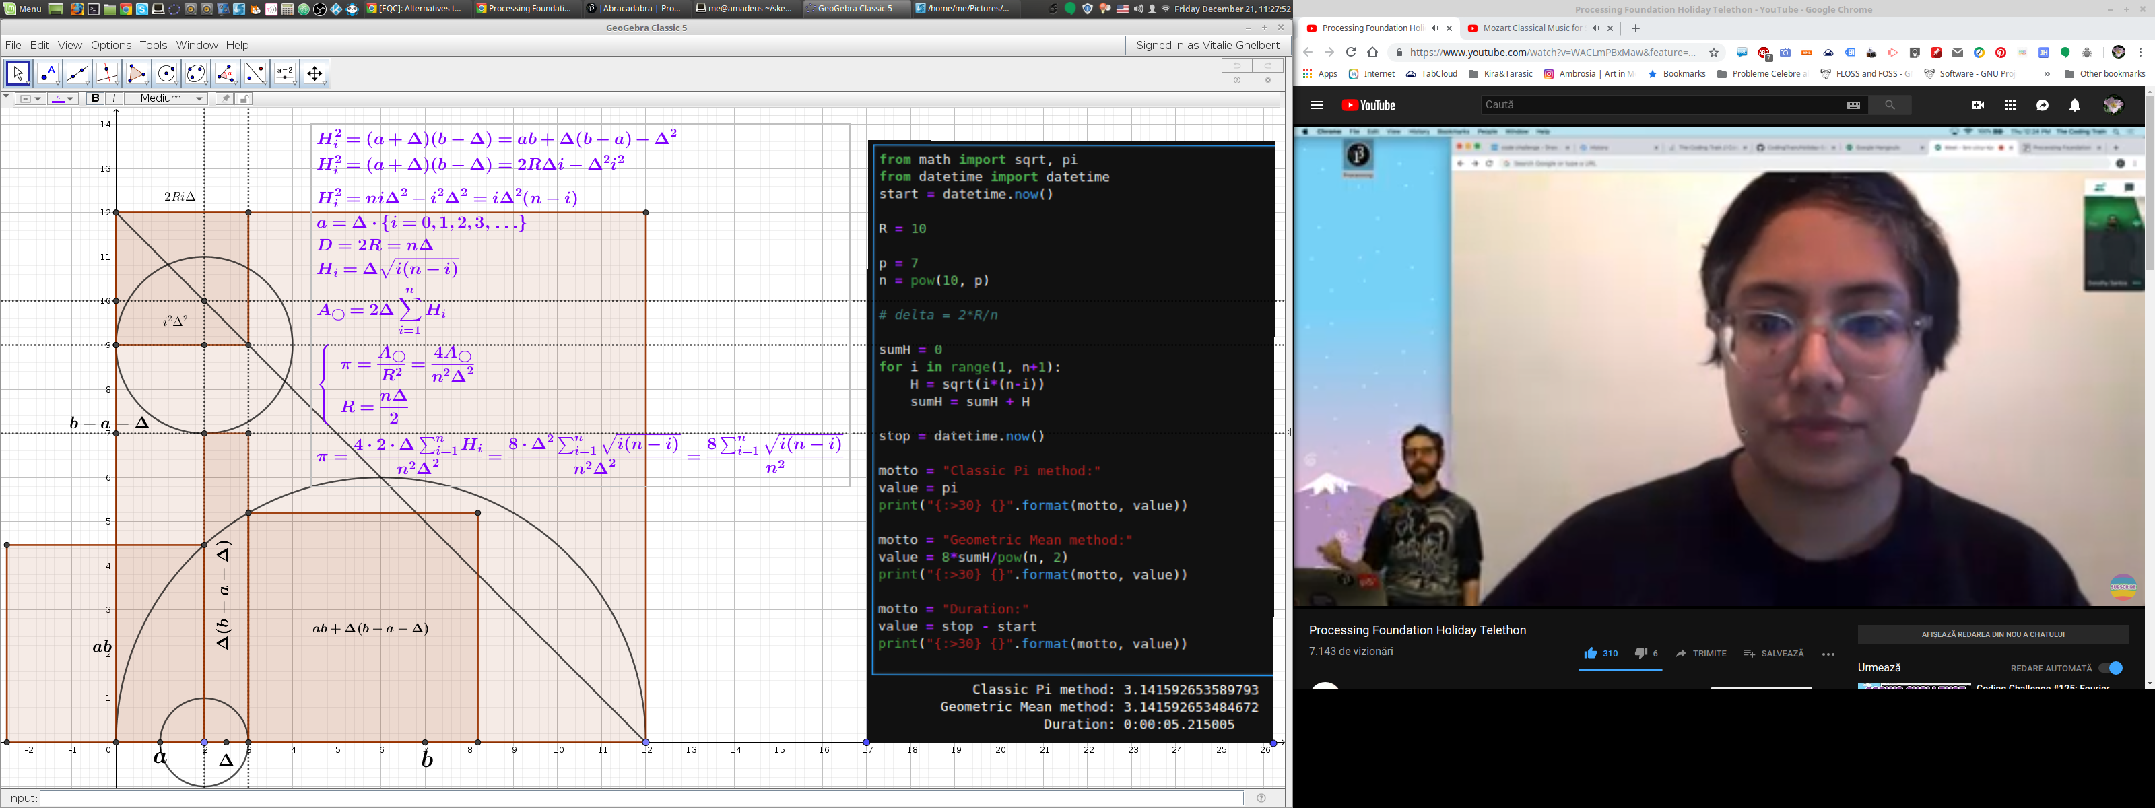Click the GeoGebra undo button
Image resolution: width=2155 pixels, height=808 pixels.
(x=1237, y=65)
